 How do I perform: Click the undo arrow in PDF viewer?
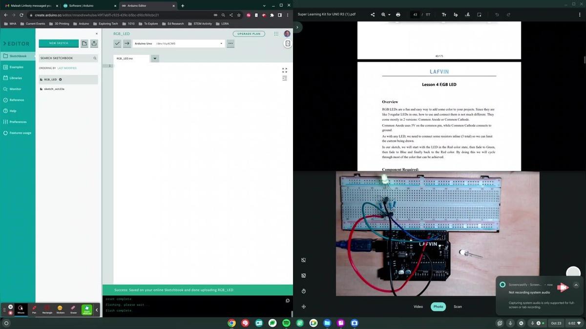click(497, 15)
